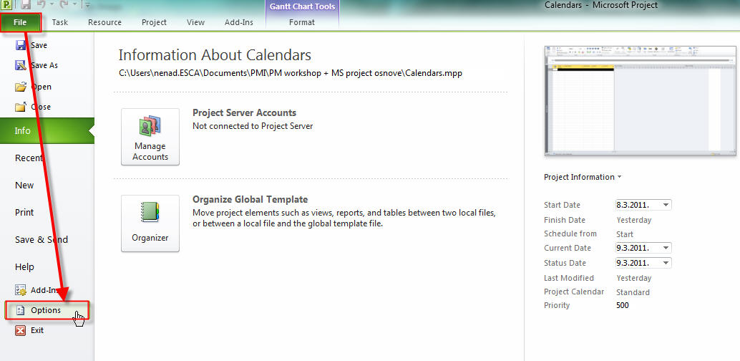Click the Close folder icon
Viewport: 740px width, 361px height.
tap(21, 107)
